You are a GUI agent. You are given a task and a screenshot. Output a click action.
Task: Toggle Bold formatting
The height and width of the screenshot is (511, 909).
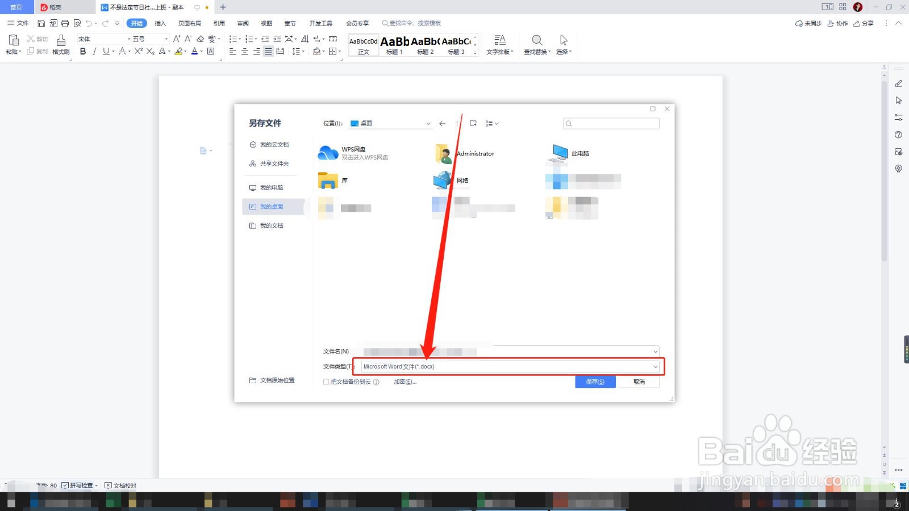[83, 51]
